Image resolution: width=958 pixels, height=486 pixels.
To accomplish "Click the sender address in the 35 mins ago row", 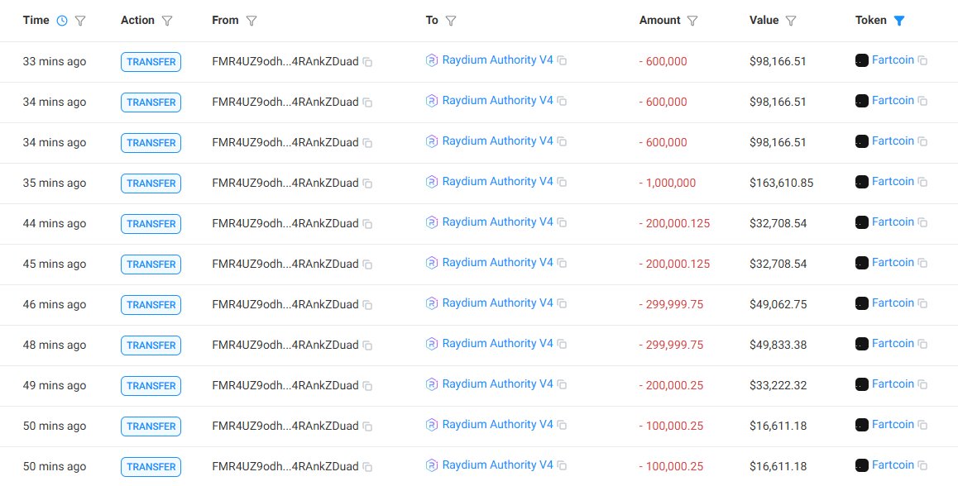I will [x=285, y=183].
